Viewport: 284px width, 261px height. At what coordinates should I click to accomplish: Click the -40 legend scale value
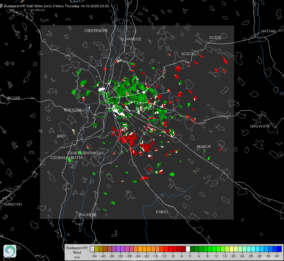tap(103, 256)
